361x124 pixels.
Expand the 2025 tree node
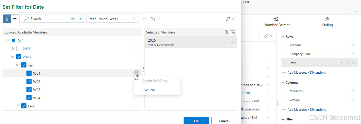13,49
